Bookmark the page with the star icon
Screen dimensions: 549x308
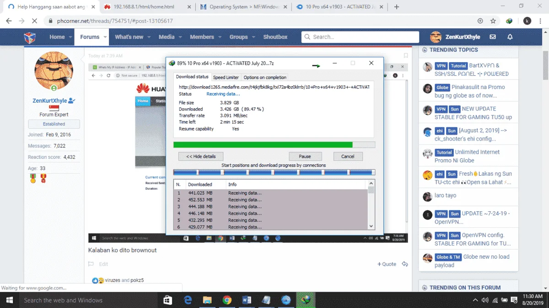(x=493, y=21)
